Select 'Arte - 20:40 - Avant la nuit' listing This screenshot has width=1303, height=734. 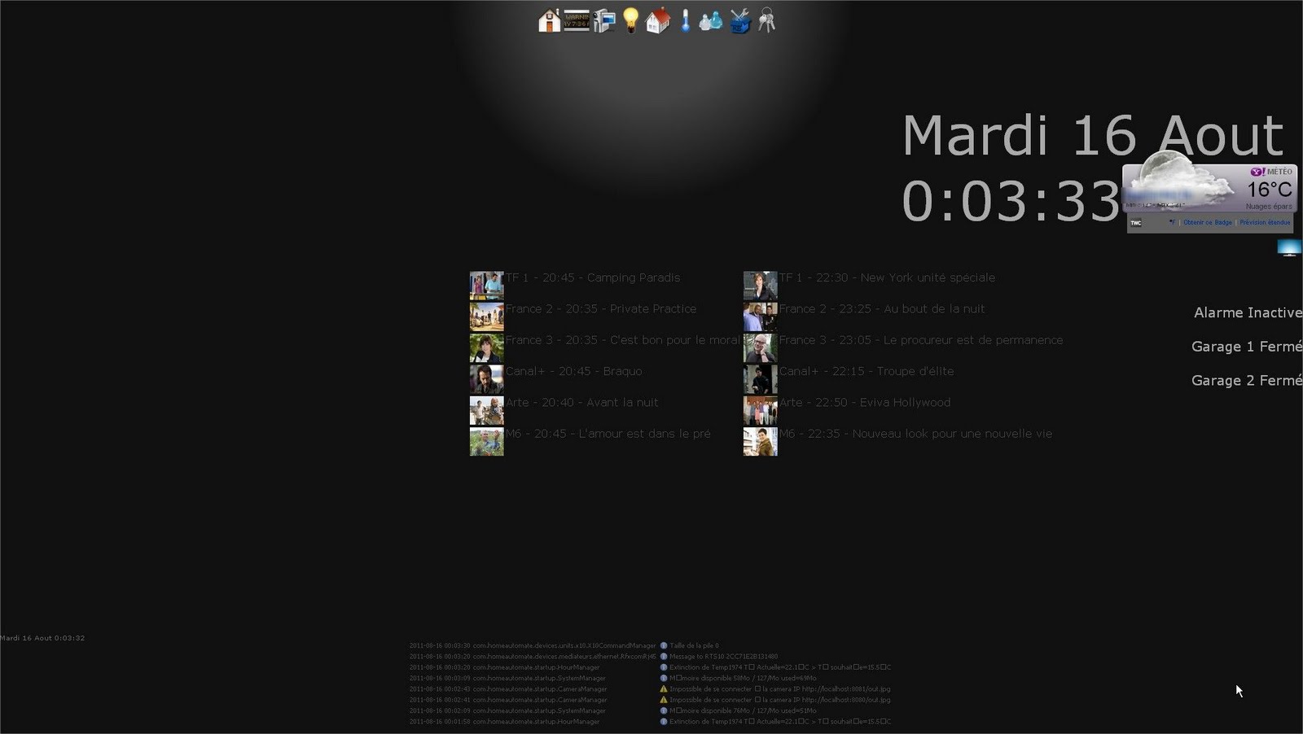coord(581,402)
